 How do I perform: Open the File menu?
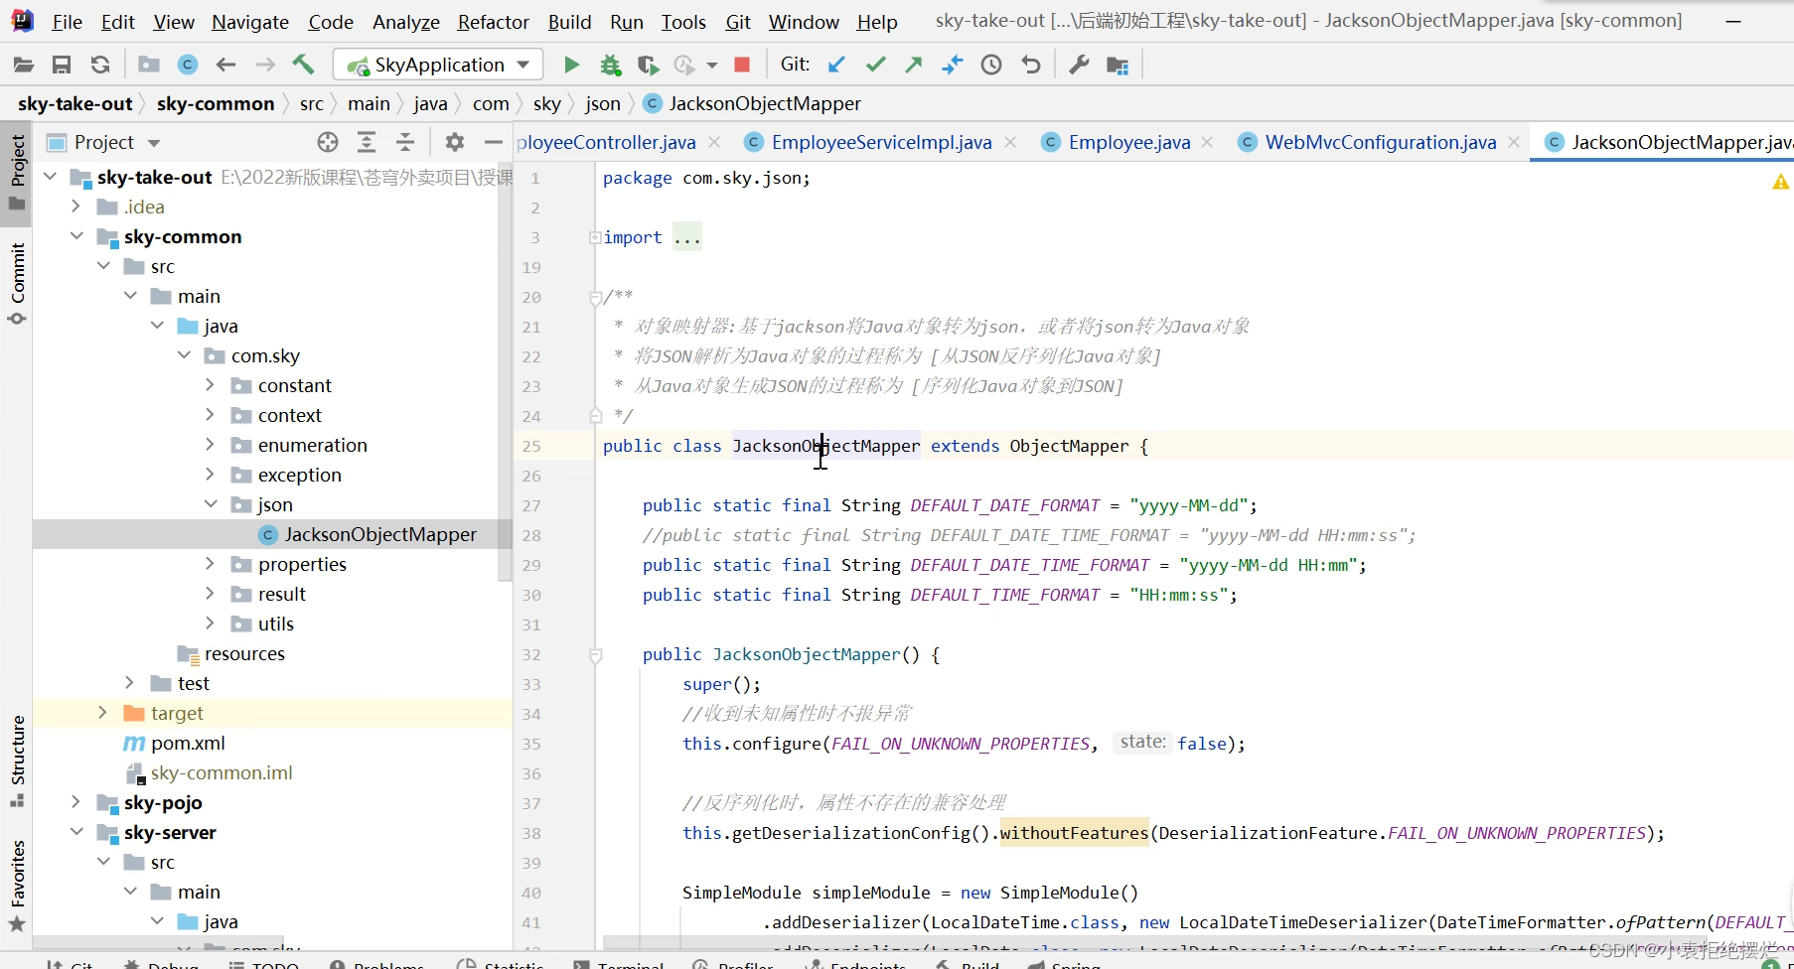[x=68, y=22]
